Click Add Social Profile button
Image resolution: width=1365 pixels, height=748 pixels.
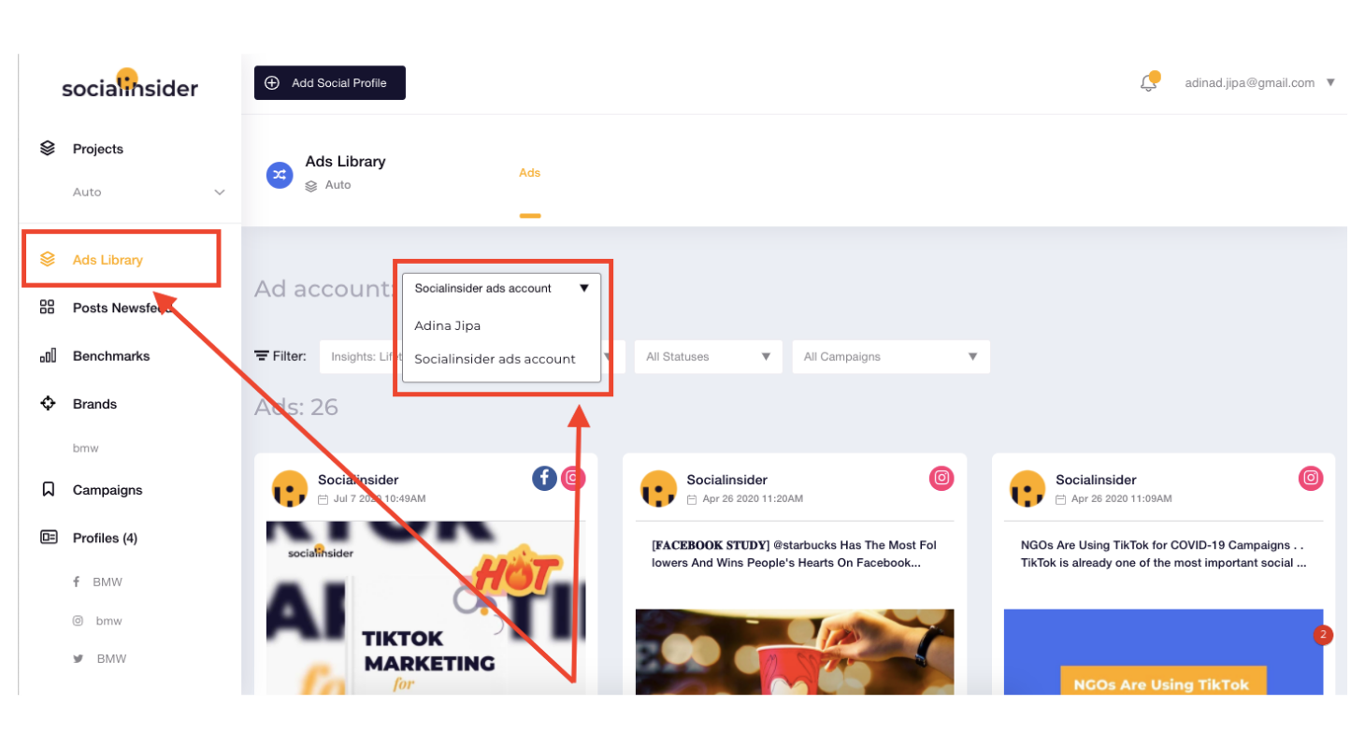pyautogui.click(x=330, y=82)
